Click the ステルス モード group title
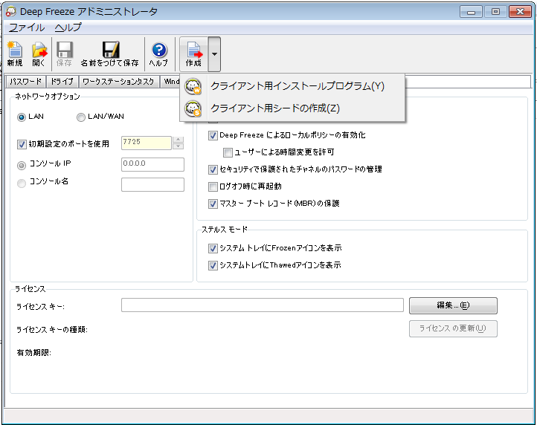The width and height of the screenshot is (537, 425). tap(225, 230)
